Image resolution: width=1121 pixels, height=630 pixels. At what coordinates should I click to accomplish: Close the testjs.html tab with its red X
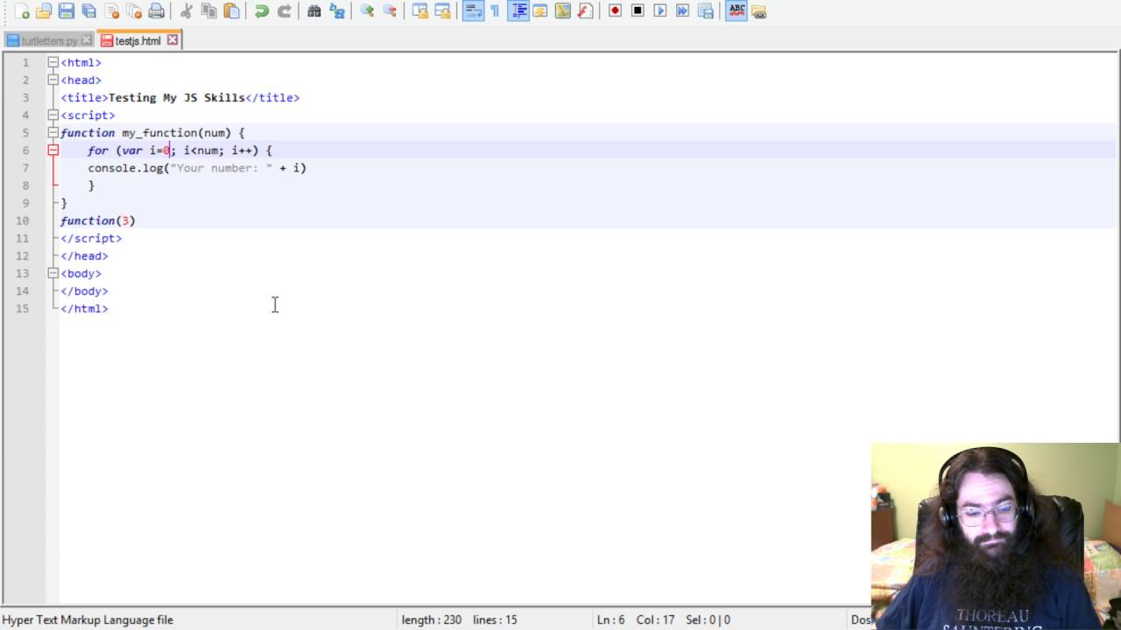point(173,39)
